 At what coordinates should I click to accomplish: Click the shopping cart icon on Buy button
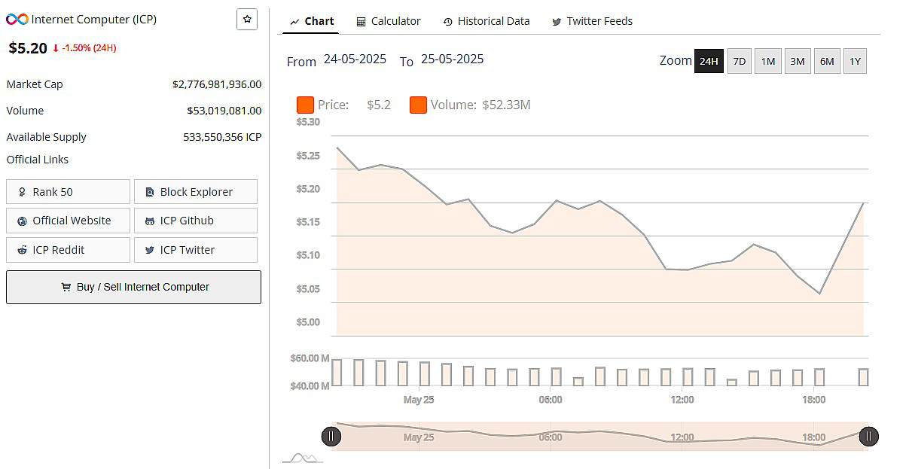click(66, 287)
